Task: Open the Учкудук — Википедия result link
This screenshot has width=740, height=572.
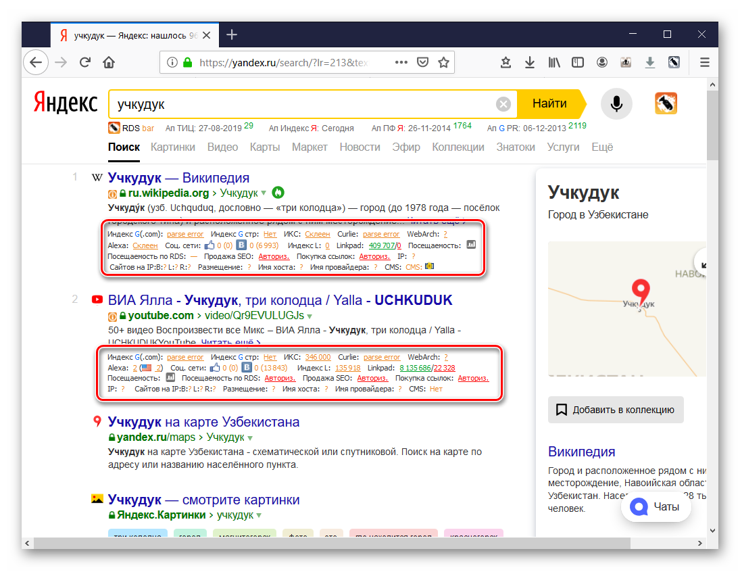Action: (178, 178)
